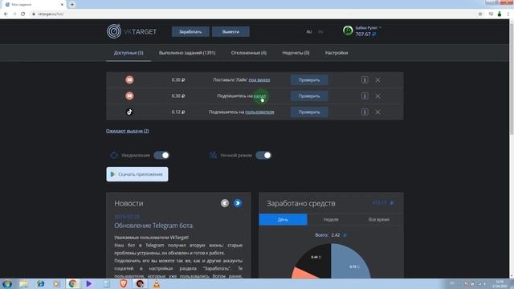Select the Все время earnings tab
Viewport: 514px width, 289px height.
[379, 219]
